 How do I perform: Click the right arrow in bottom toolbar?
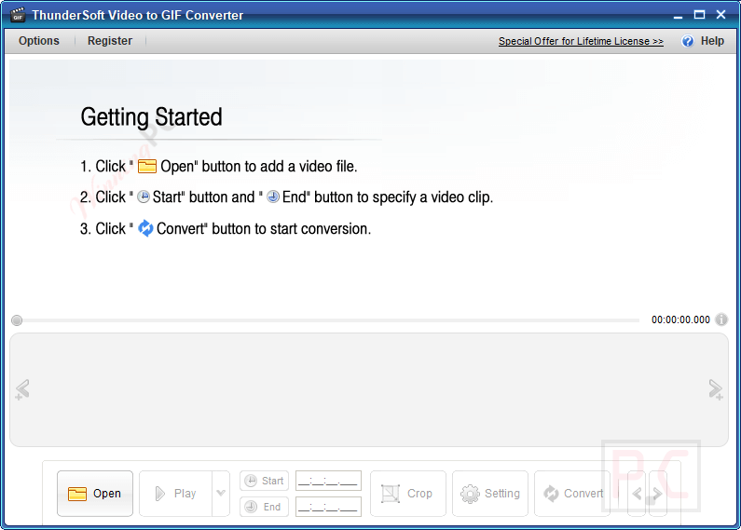click(658, 494)
